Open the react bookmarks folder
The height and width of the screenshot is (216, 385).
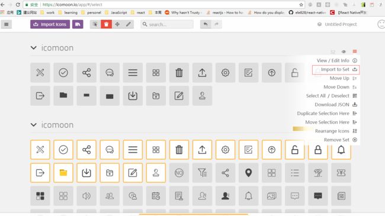[x=138, y=12]
